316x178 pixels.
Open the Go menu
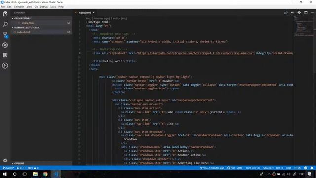[x=36, y=7]
